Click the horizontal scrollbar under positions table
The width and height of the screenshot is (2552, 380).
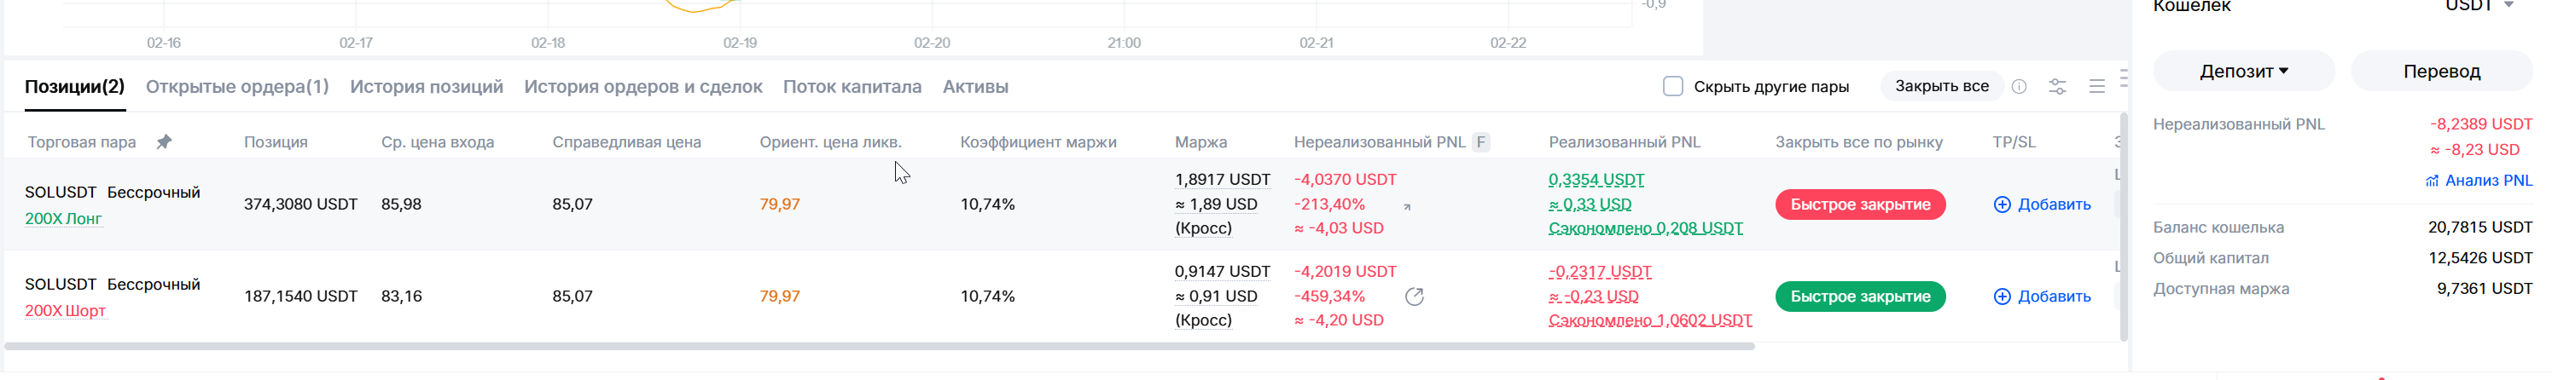point(880,347)
